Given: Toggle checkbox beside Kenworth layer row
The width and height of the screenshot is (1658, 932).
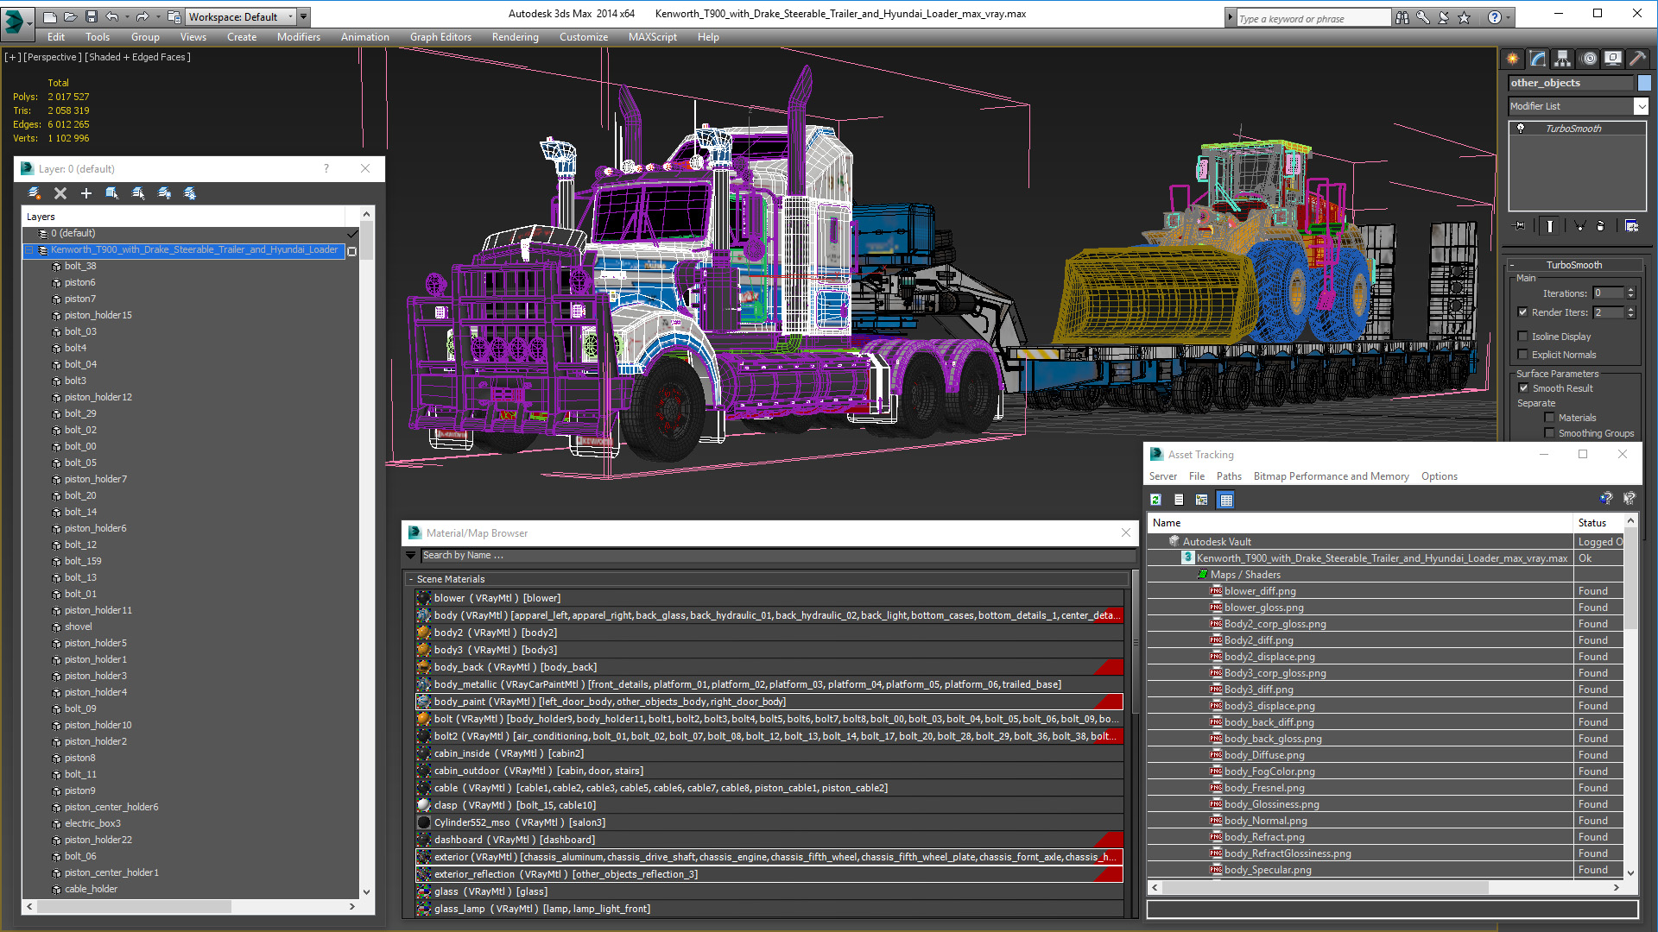Looking at the screenshot, I should 351,251.
